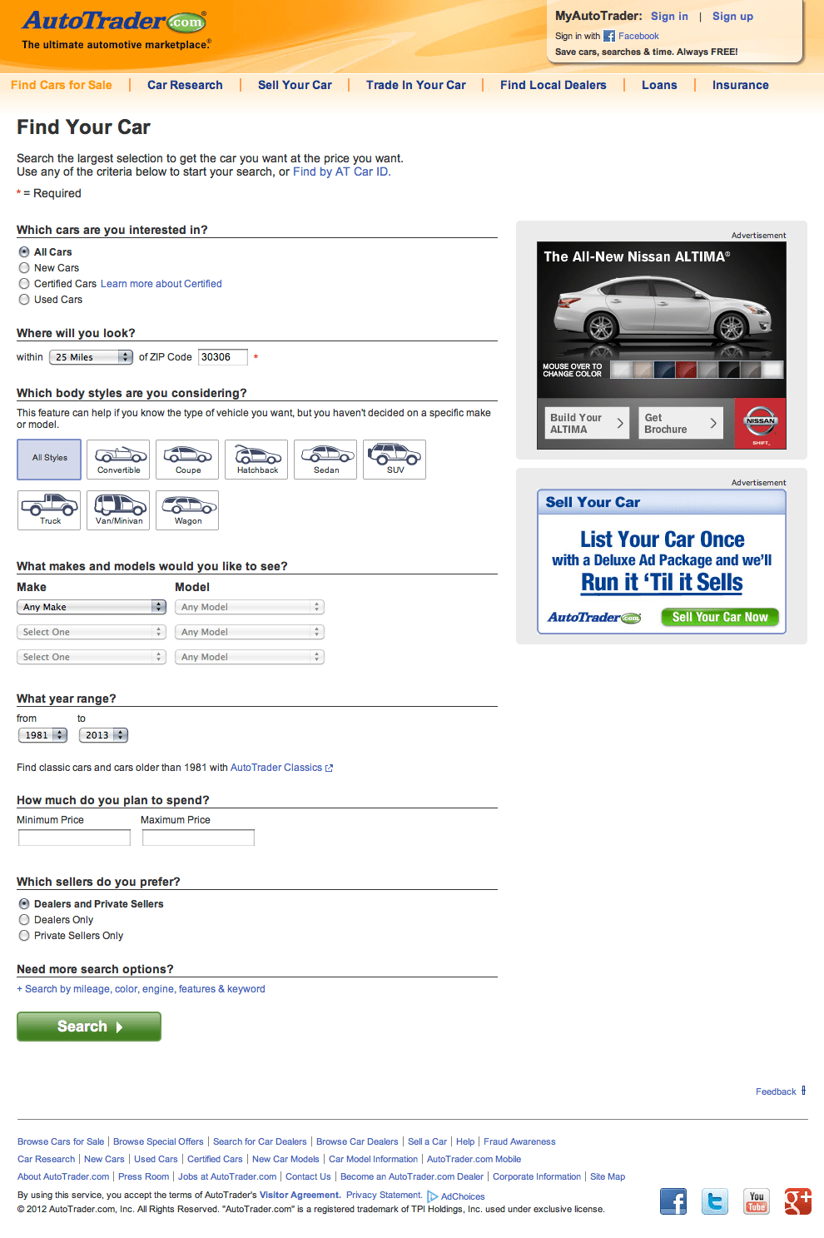Viewport: 824px width, 1238px height.
Task: Pick the dark blue swatch on Altima ad
Action: click(664, 370)
